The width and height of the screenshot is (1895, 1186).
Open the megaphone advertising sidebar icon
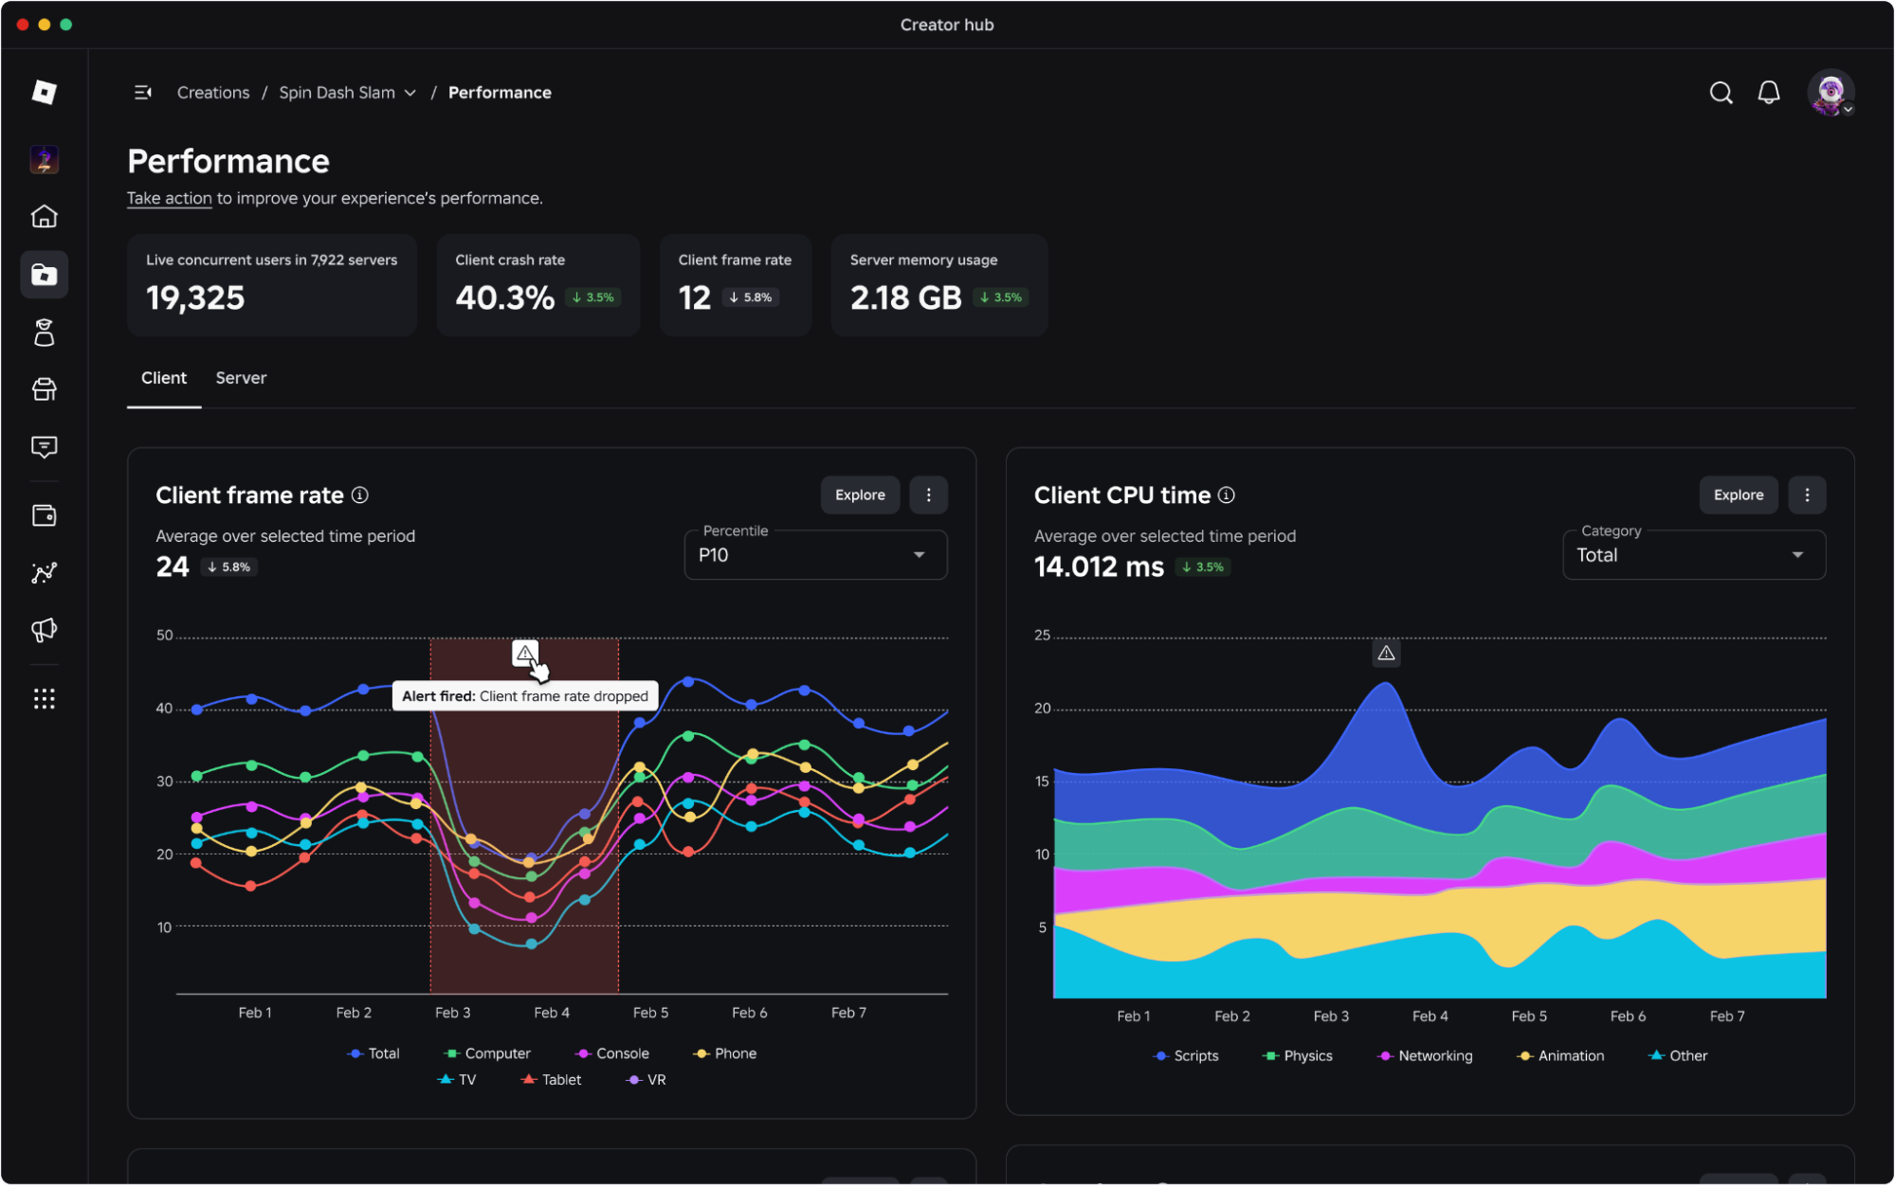45,630
